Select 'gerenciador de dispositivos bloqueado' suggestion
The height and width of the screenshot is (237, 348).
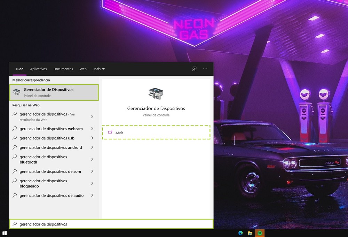pyautogui.click(x=54, y=183)
